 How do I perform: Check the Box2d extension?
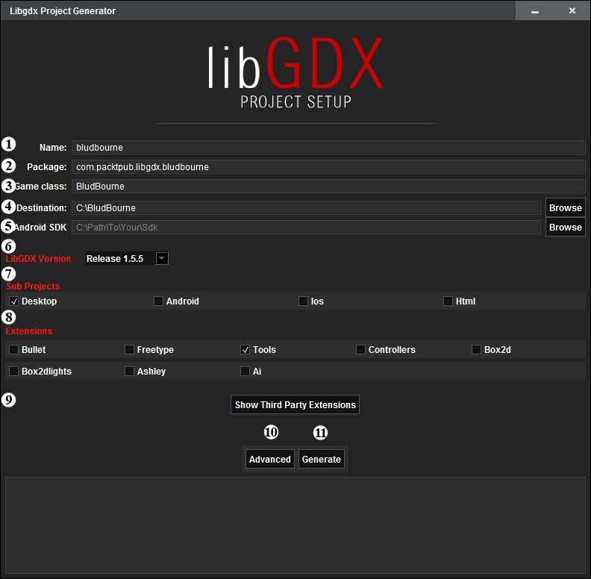[x=476, y=349]
